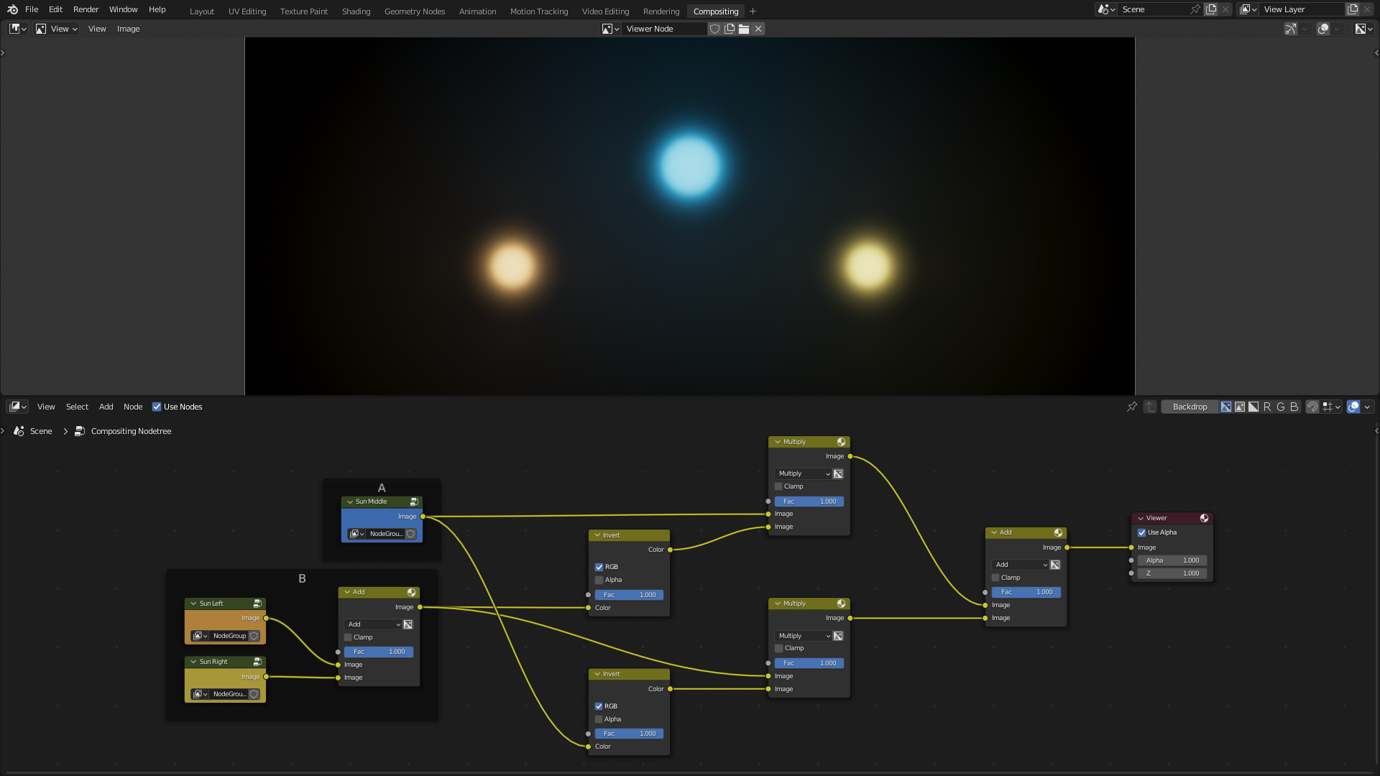Open overlay options dropdown arrow
The height and width of the screenshot is (776, 1380).
coord(1367,407)
